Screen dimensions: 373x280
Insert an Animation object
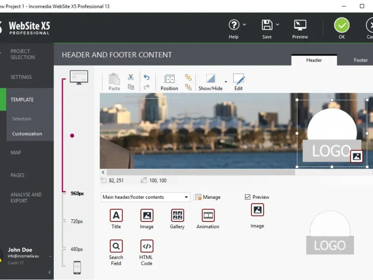point(208,219)
